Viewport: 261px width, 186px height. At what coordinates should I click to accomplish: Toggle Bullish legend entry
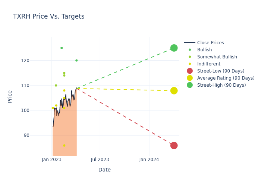pos(204,50)
